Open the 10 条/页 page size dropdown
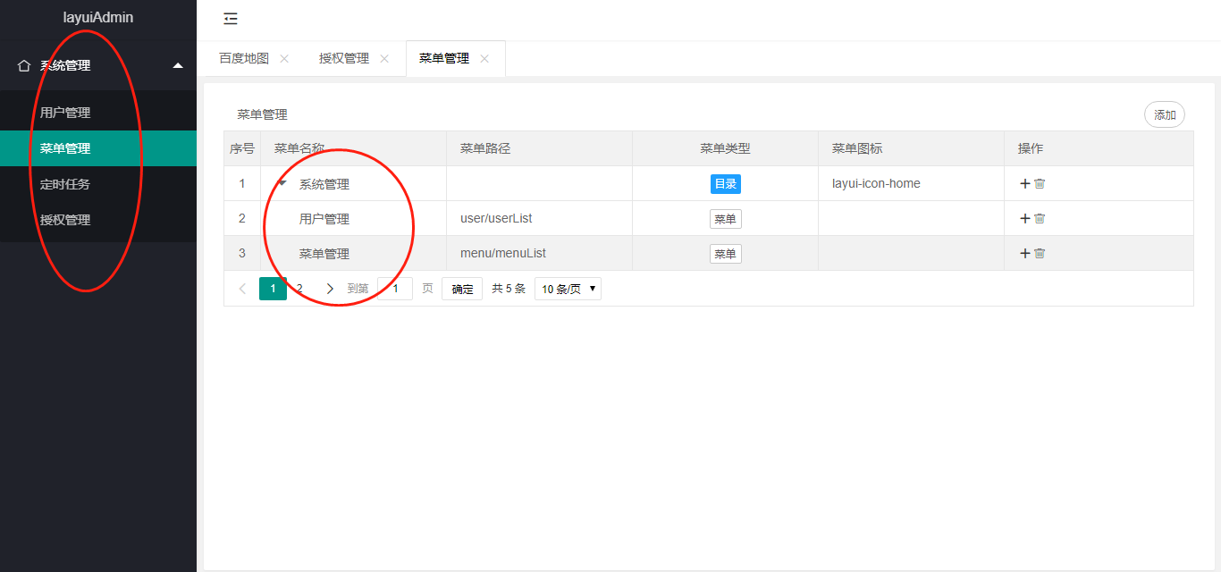1221x572 pixels. click(x=568, y=289)
